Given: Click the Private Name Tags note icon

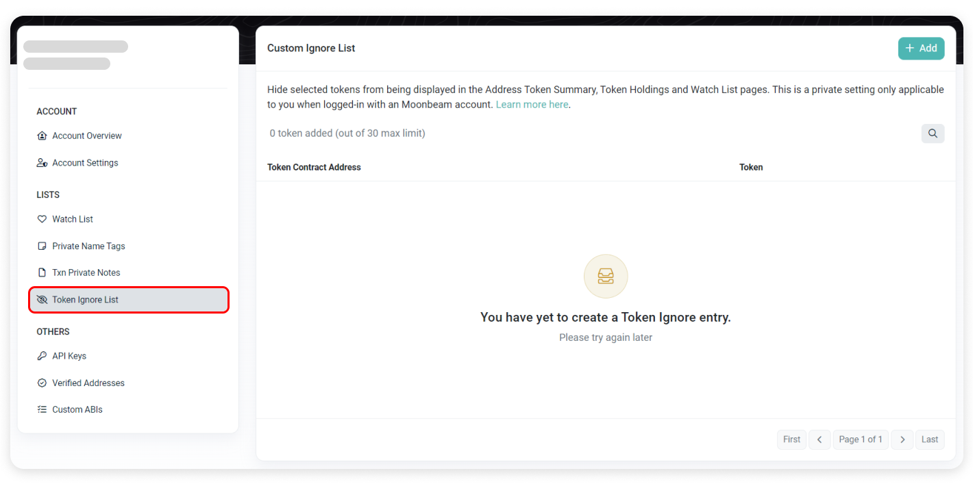Looking at the screenshot, I should (42, 246).
